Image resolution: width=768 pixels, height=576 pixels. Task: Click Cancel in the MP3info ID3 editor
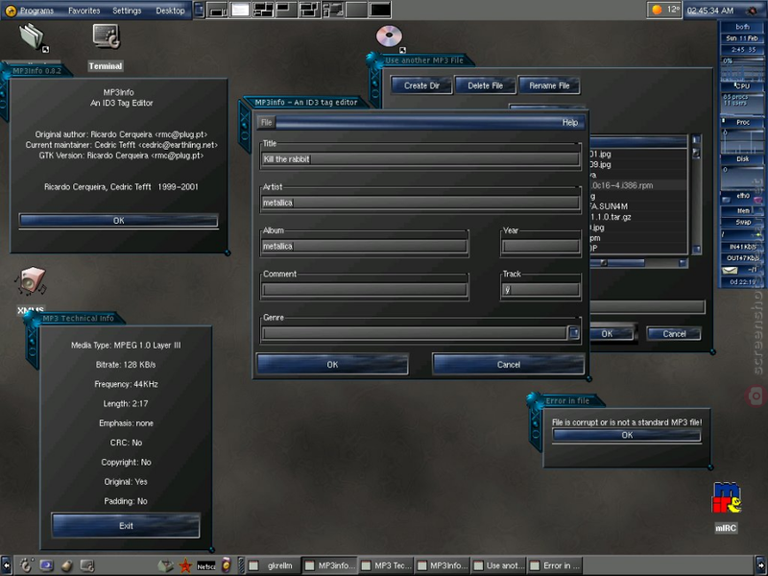[509, 365]
